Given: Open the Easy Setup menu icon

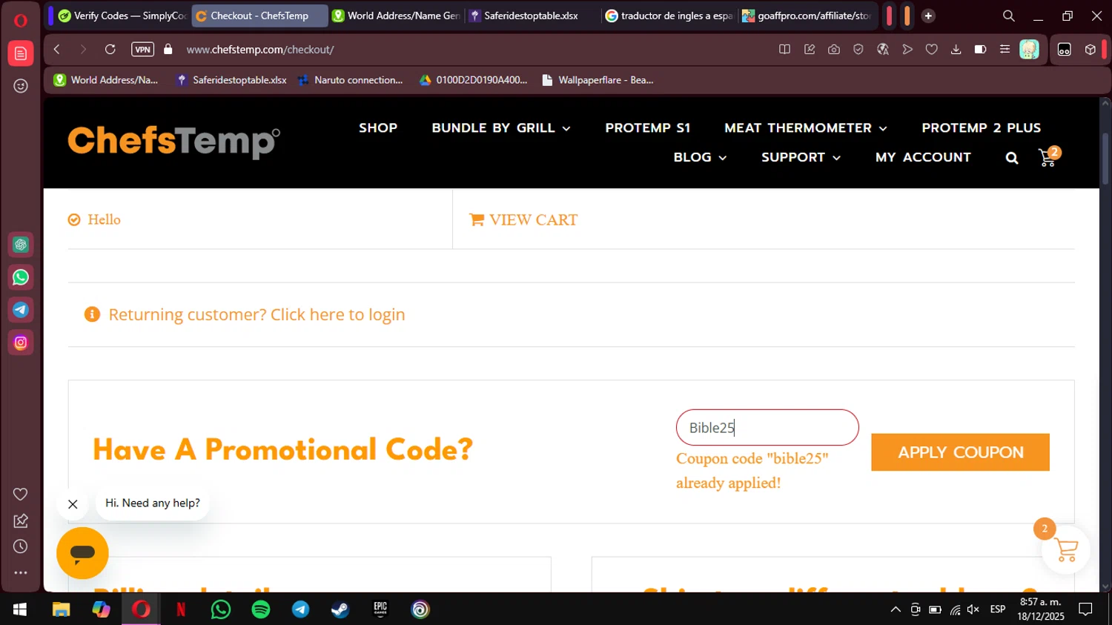Looking at the screenshot, I should tap(1005, 50).
